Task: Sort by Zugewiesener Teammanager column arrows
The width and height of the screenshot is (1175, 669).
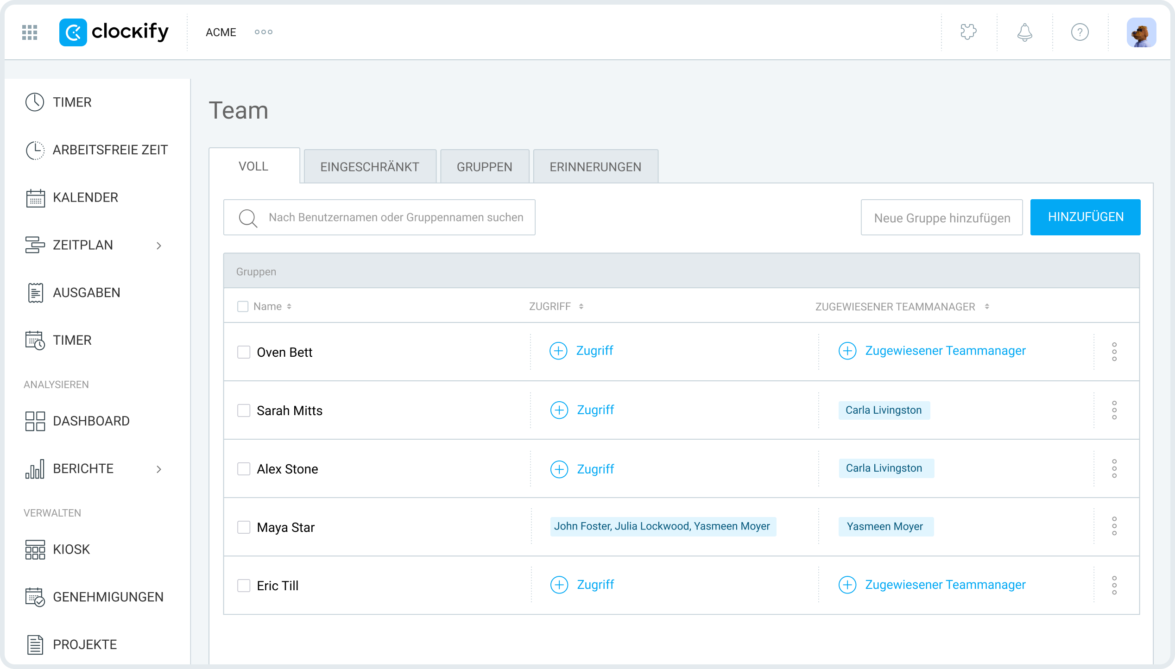Action: tap(987, 306)
